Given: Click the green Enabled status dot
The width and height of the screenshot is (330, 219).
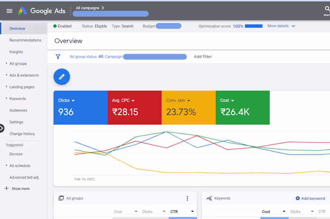Looking at the screenshot, I should coord(55,26).
